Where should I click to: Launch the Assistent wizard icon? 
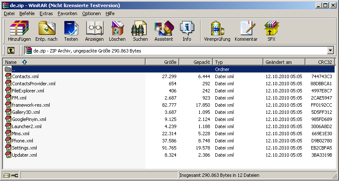pos(164,28)
